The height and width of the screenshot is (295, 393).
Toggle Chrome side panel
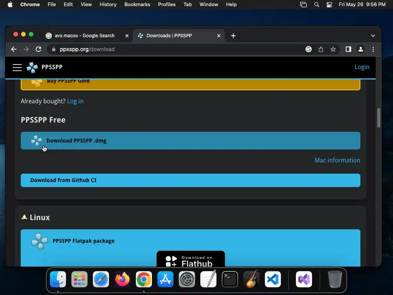[348, 49]
